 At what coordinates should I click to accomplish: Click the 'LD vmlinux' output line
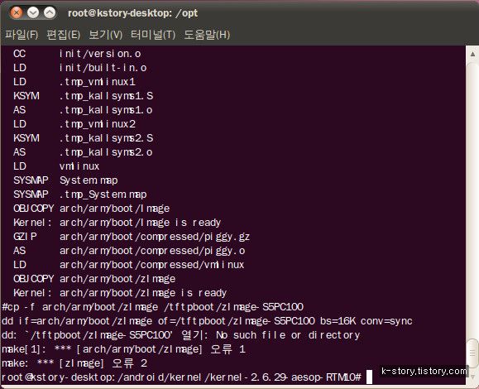(x=56, y=166)
